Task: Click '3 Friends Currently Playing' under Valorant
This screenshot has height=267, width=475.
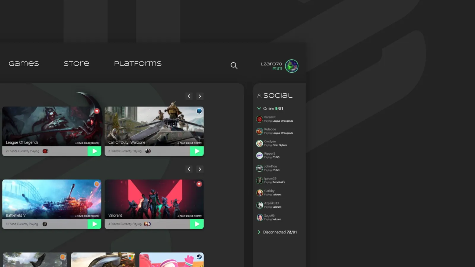Action: (x=125, y=224)
